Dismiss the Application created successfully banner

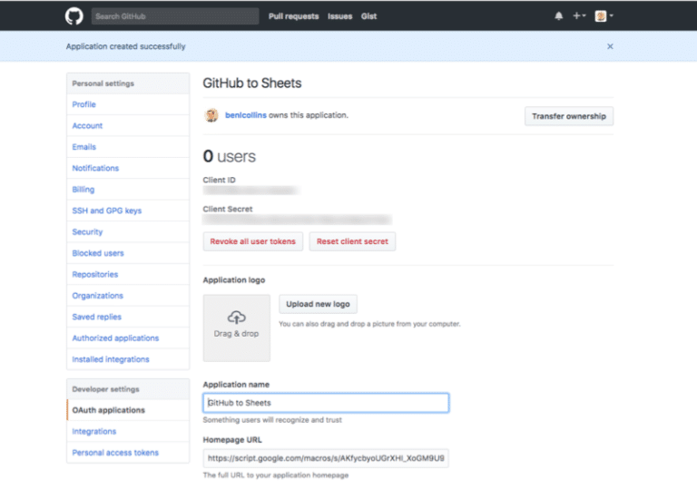[x=610, y=46]
